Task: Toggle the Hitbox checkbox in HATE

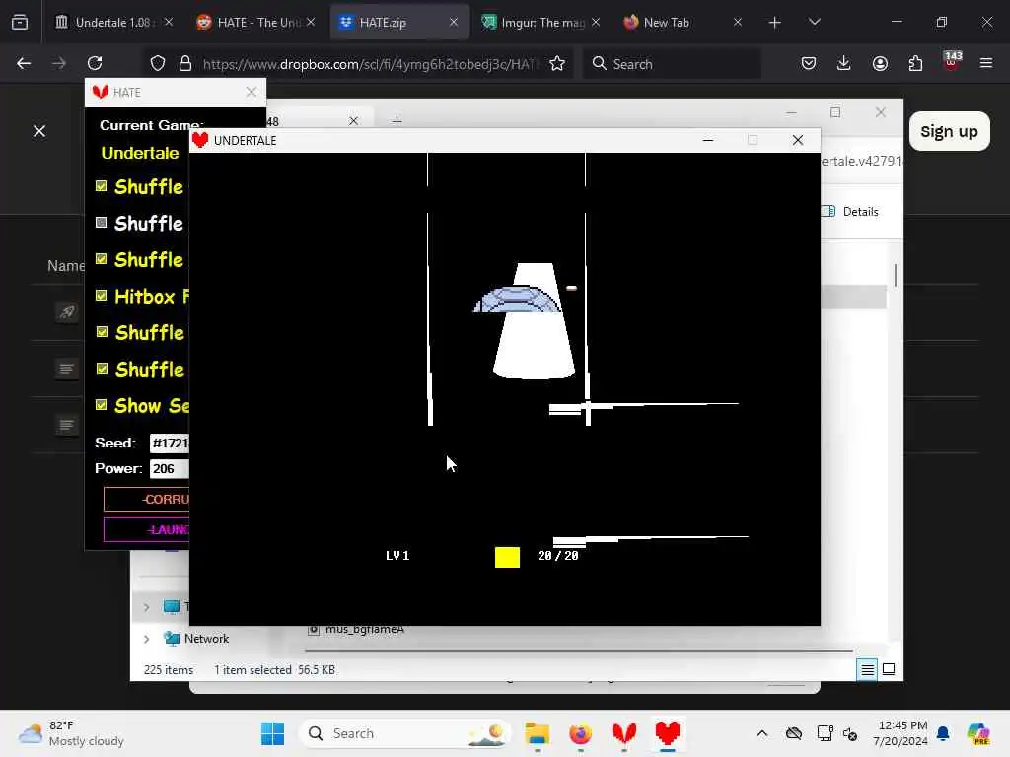Action: pyautogui.click(x=102, y=296)
